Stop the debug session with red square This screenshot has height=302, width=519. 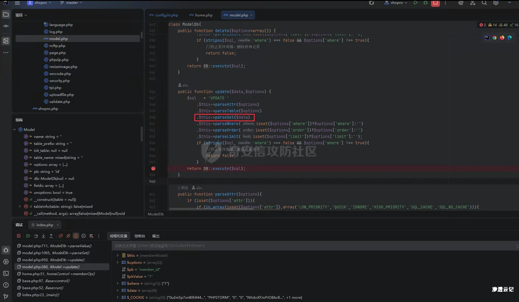pos(19,236)
